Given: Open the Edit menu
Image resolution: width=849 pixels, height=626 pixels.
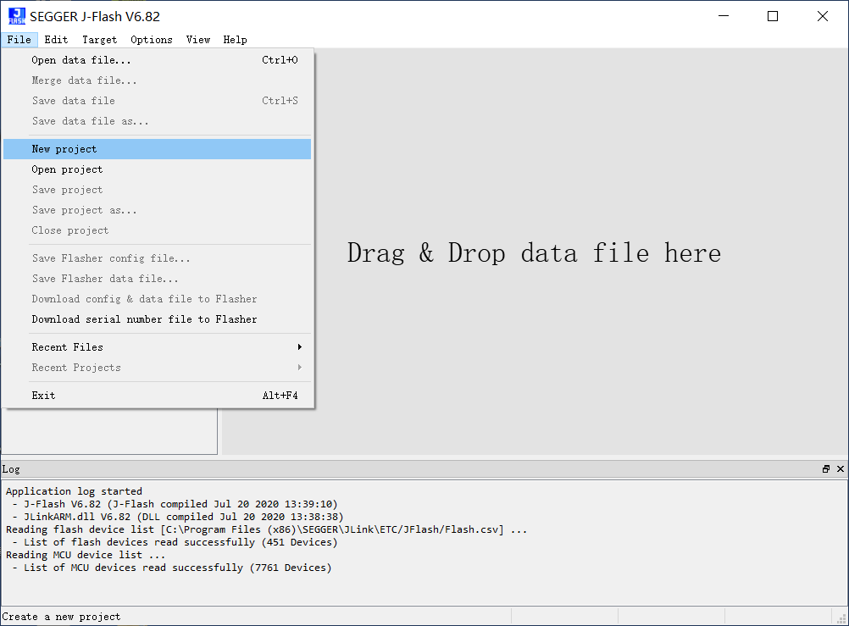Looking at the screenshot, I should pos(56,40).
